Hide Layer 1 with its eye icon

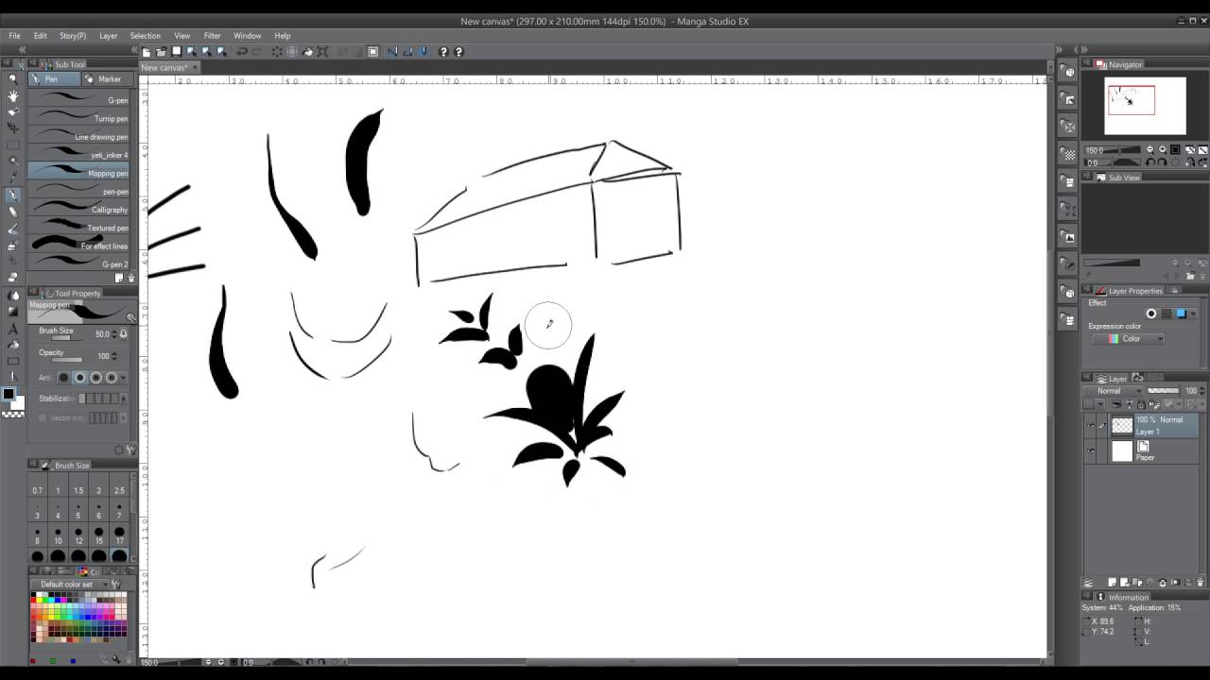[x=1091, y=426]
